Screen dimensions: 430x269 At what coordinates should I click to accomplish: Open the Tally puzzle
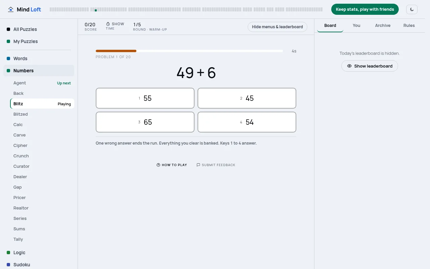point(42,239)
